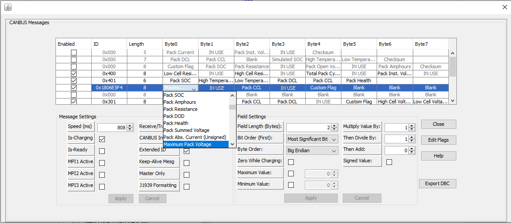Toggle the Is-Charging checkbox

[102, 139]
